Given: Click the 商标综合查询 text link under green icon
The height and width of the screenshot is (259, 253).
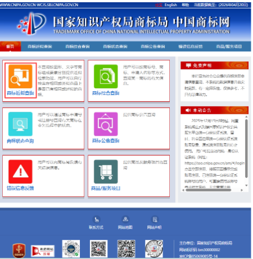Looking at the screenshot, I should [x=106, y=93].
